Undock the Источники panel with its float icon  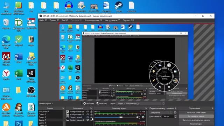point(91,108)
